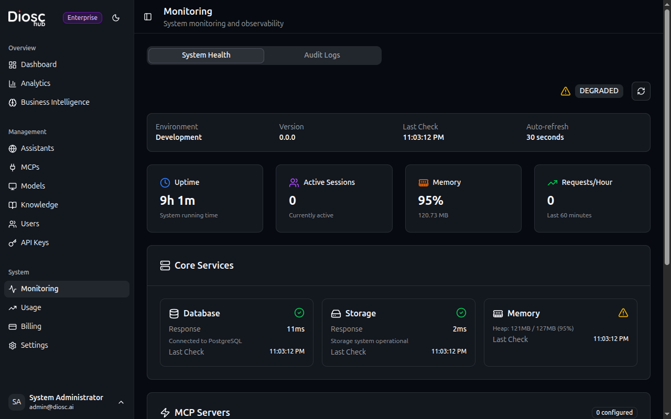This screenshot has height=419, width=671.
Task: Select the System Health tab
Action: 206,55
